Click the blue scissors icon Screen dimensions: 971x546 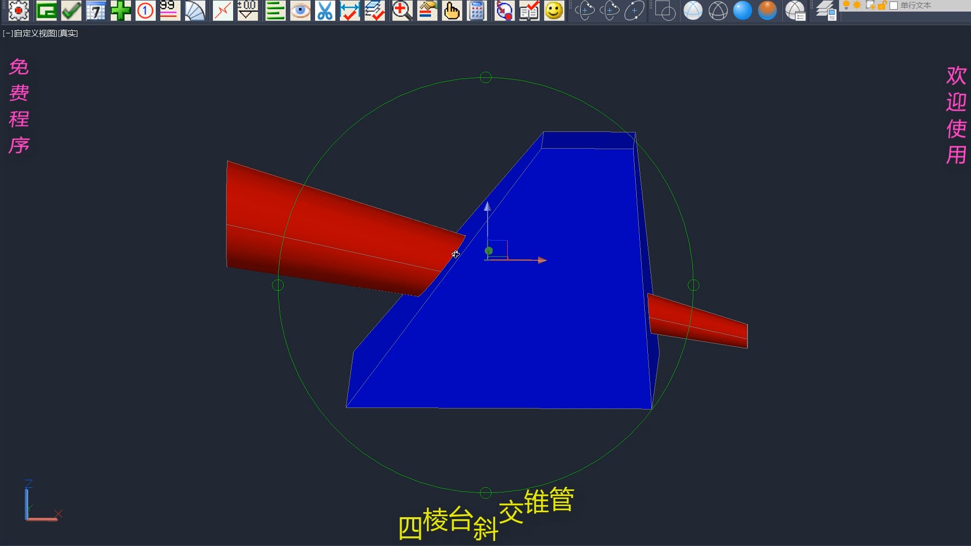click(x=325, y=10)
